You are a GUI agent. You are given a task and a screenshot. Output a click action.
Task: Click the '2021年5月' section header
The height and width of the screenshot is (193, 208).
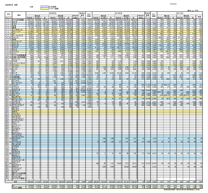coord(118,13)
